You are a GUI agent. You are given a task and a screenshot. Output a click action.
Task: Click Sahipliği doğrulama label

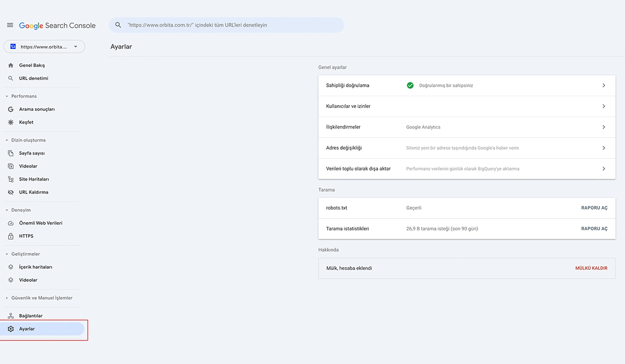tap(347, 85)
